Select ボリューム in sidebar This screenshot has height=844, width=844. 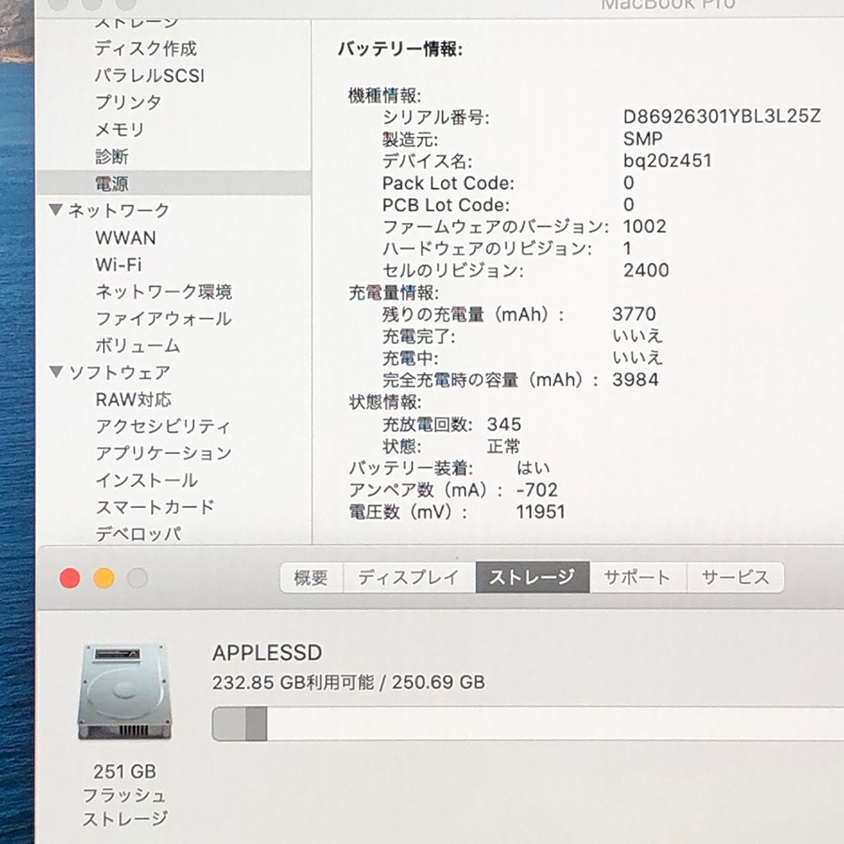(138, 345)
